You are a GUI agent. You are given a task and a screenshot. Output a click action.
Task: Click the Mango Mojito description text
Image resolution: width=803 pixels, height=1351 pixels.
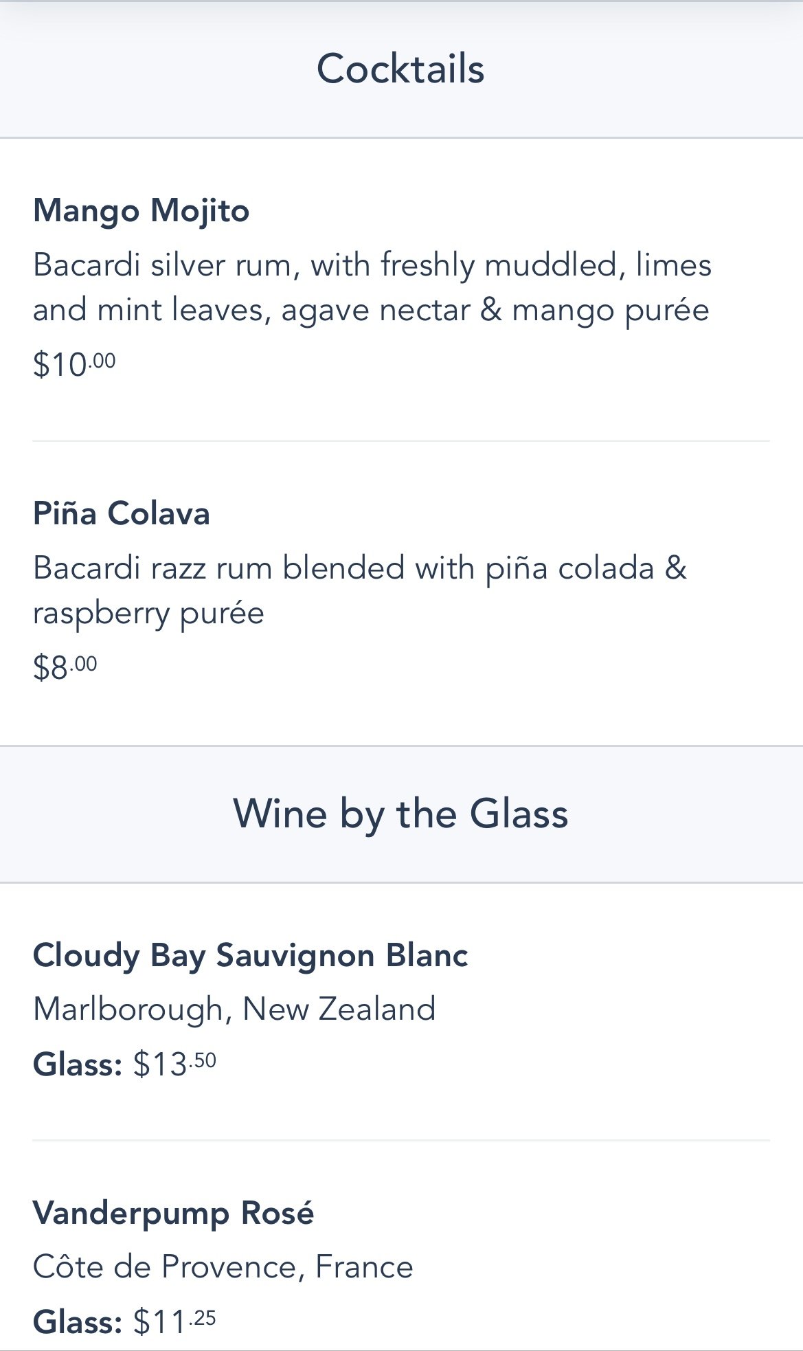(372, 287)
